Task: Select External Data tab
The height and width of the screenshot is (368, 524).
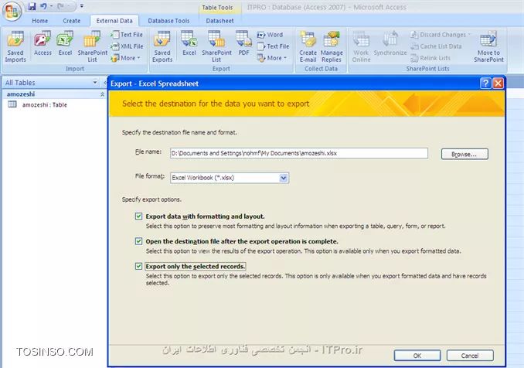Action: coord(114,21)
